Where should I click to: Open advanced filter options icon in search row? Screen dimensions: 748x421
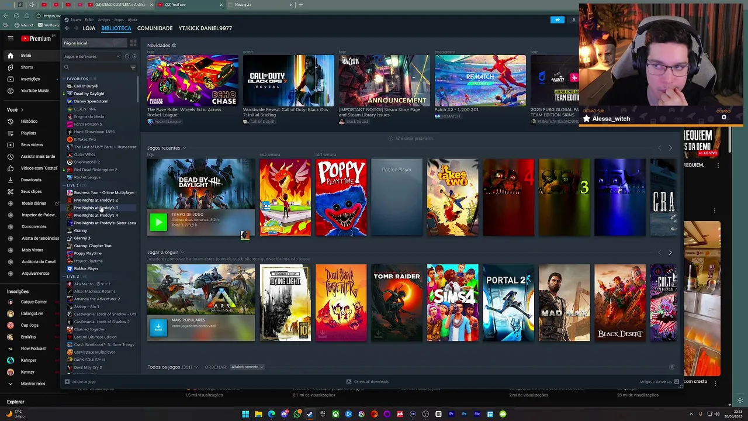point(133,67)
